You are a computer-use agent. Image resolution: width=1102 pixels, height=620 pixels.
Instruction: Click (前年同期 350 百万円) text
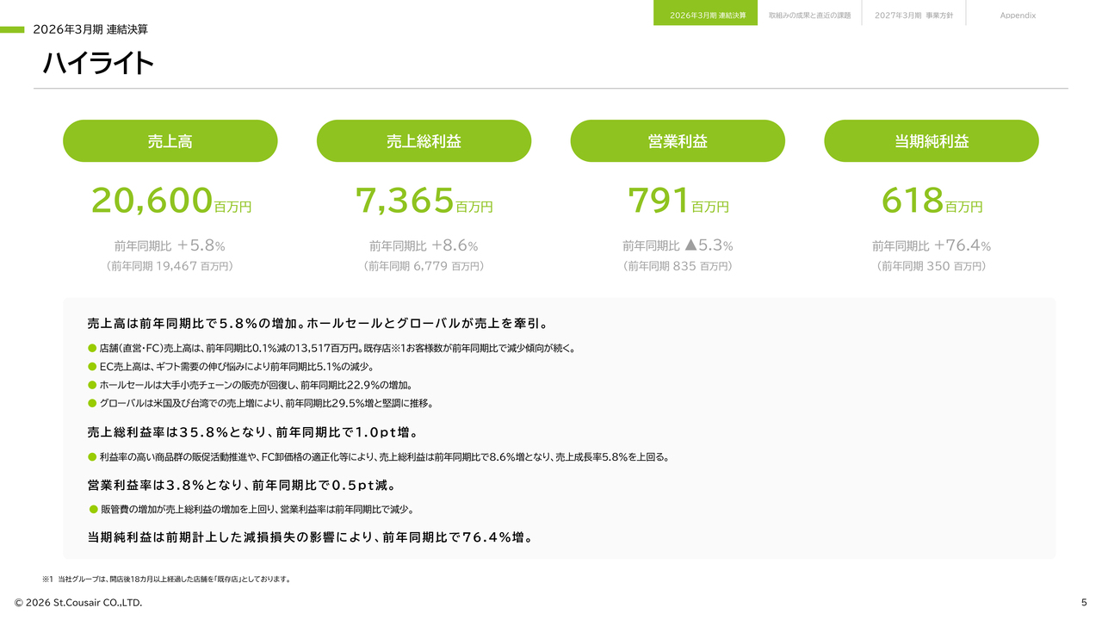[932, 266]
